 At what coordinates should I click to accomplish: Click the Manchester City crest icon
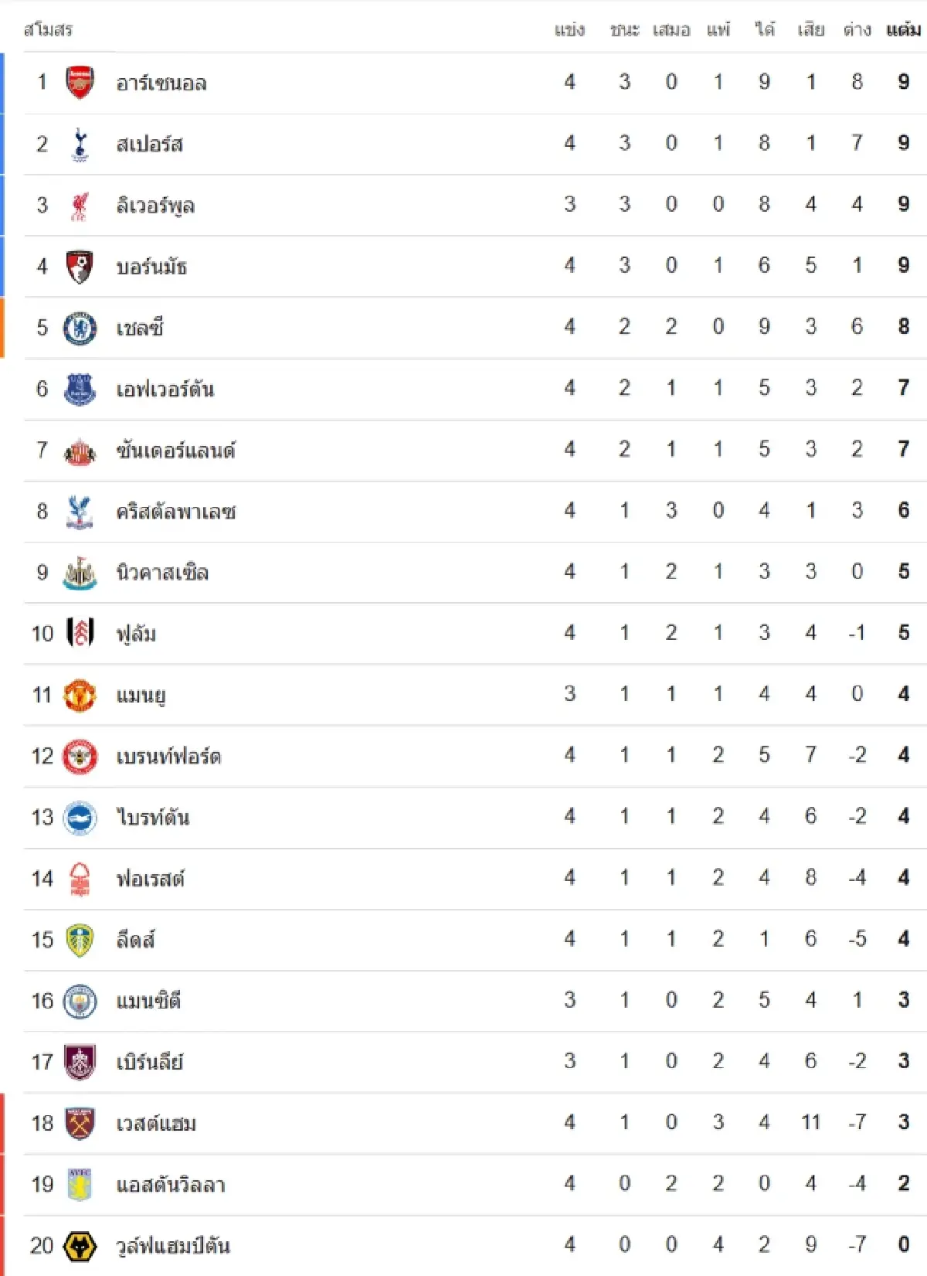pos(80,1001)
